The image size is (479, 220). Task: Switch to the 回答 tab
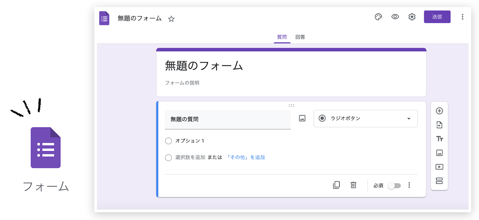pos(300,37)
